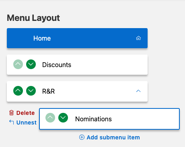Viewport: 185px width, 147px height.
Task: Select the Discounts menu item label
Action: tap(57, 65)
